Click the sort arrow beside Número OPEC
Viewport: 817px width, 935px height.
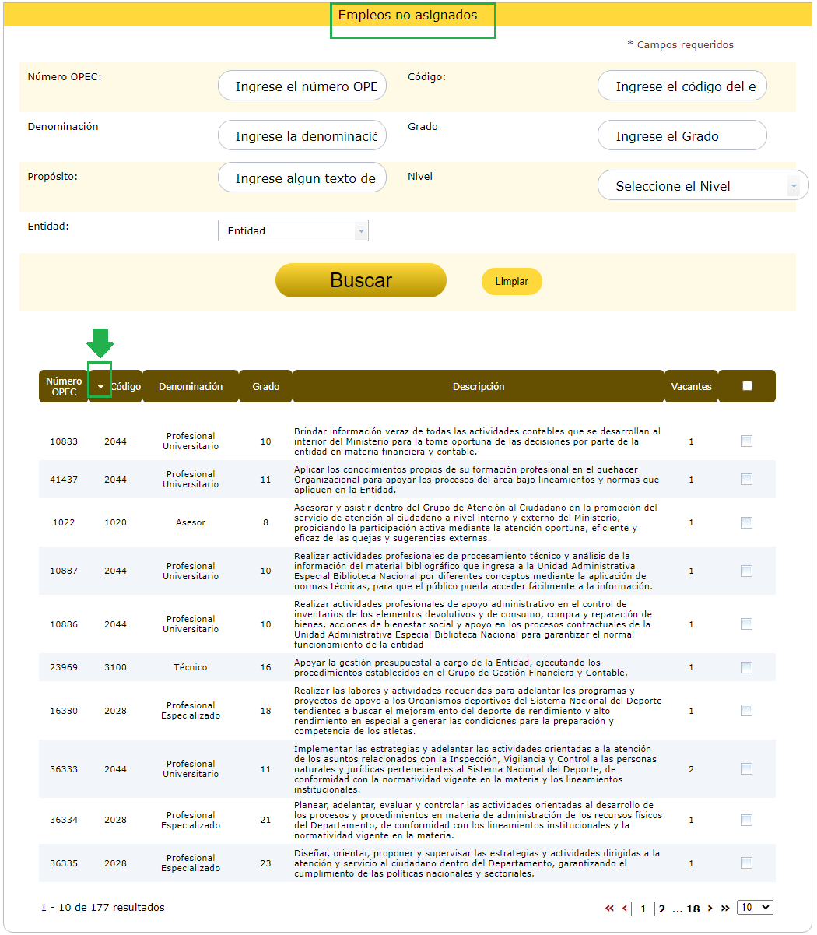pyautogui.click(x=100, y=387)
